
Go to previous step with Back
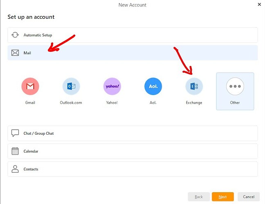pos(199,197)
